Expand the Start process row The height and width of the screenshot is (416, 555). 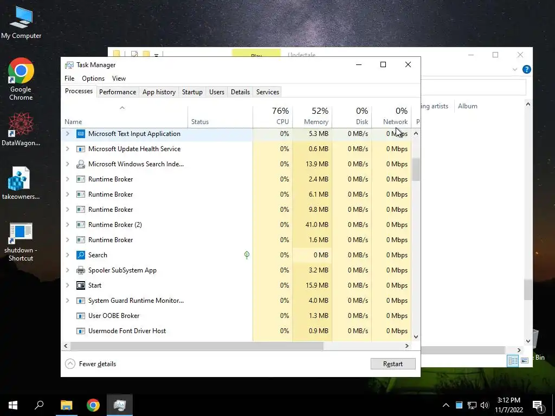point(67,285)
